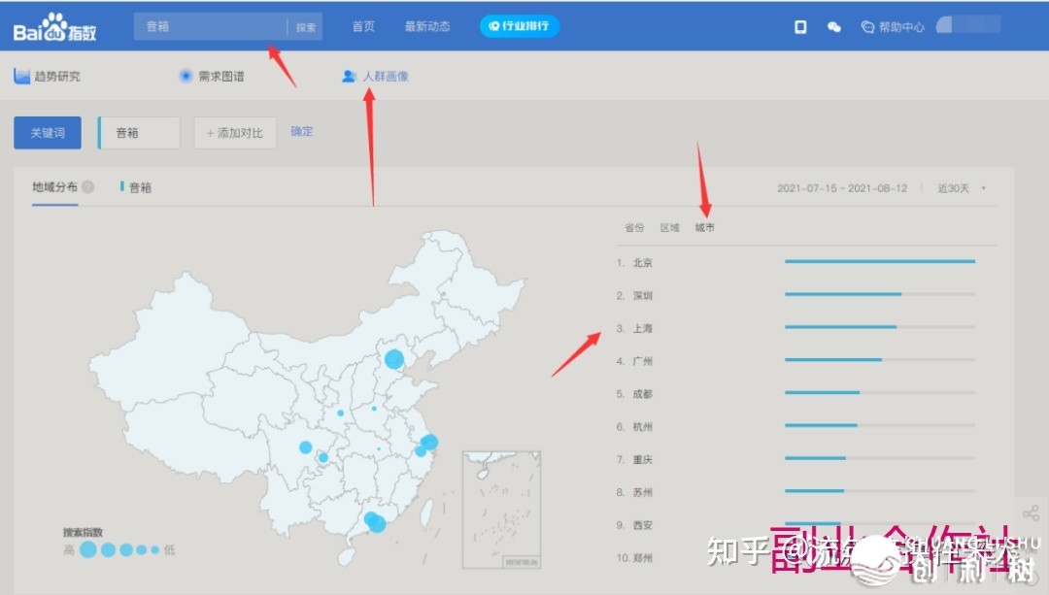Screen dimensions: 1049x595
Task: Click the 确定 confirm button
Action: pos(301,132)
